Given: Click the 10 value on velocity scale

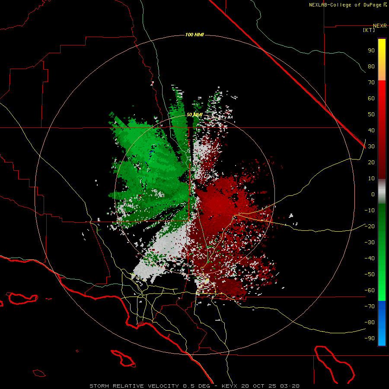Looking at the screenshot, I should tap(371, 179).
